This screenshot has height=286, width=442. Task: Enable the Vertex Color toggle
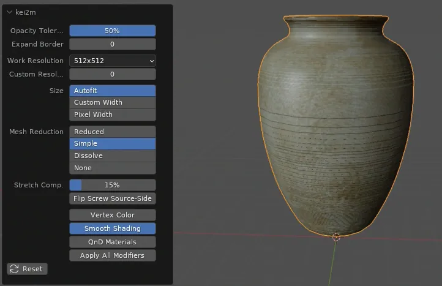[x=113, y=215]
